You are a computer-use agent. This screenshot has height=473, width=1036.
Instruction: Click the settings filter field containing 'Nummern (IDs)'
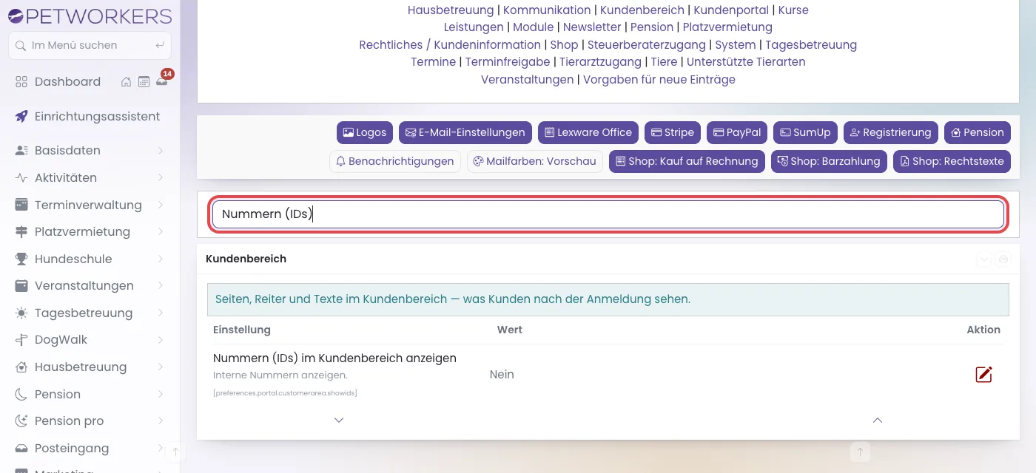608,214
